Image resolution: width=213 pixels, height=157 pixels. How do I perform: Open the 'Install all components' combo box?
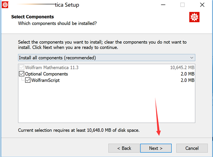coord(106,58)
